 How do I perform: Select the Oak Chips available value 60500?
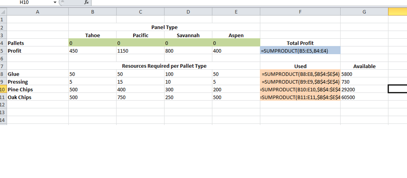point(364,97)
